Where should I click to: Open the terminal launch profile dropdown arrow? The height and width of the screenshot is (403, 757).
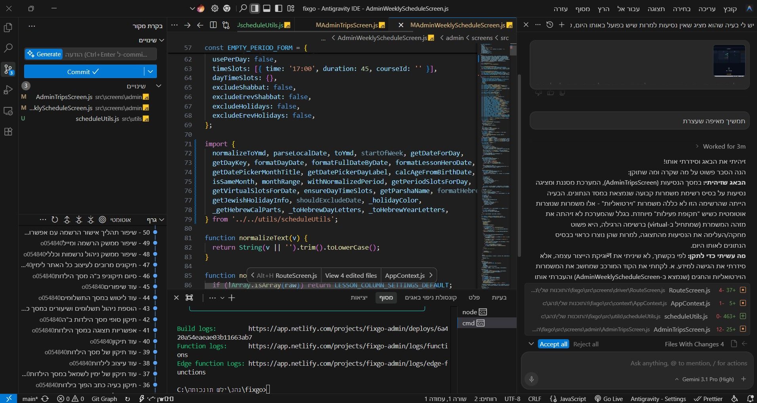[222, 298]
